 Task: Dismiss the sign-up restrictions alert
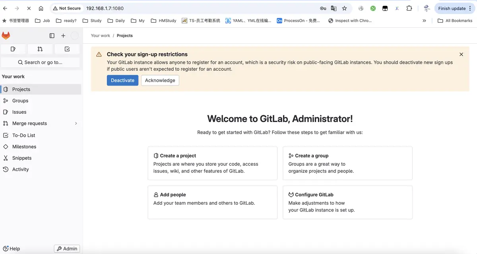pos(461,54)
